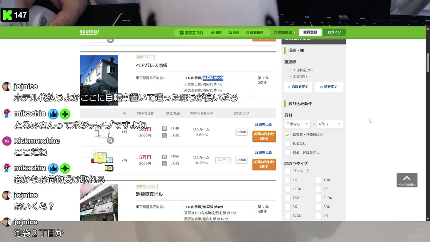Click 5万円 rent in 2階 row
Screen dimensions: 430x242
[145, 157]
